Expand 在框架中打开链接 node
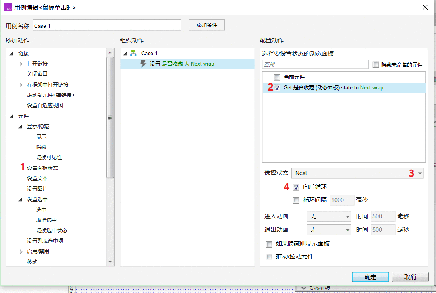436x293 pixels. click(x=21, y=85)
